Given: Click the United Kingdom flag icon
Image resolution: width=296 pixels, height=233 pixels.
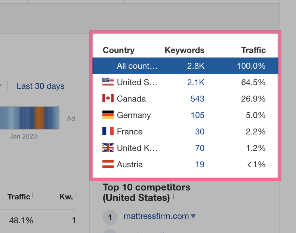Looking at the screenshot, I should pyautogui.click(x=108, y=148).
